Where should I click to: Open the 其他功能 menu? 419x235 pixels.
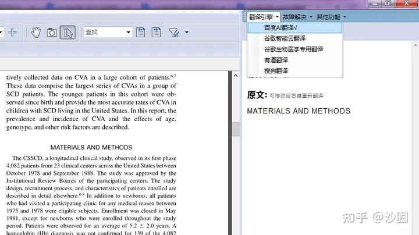[x=331, y=17]
